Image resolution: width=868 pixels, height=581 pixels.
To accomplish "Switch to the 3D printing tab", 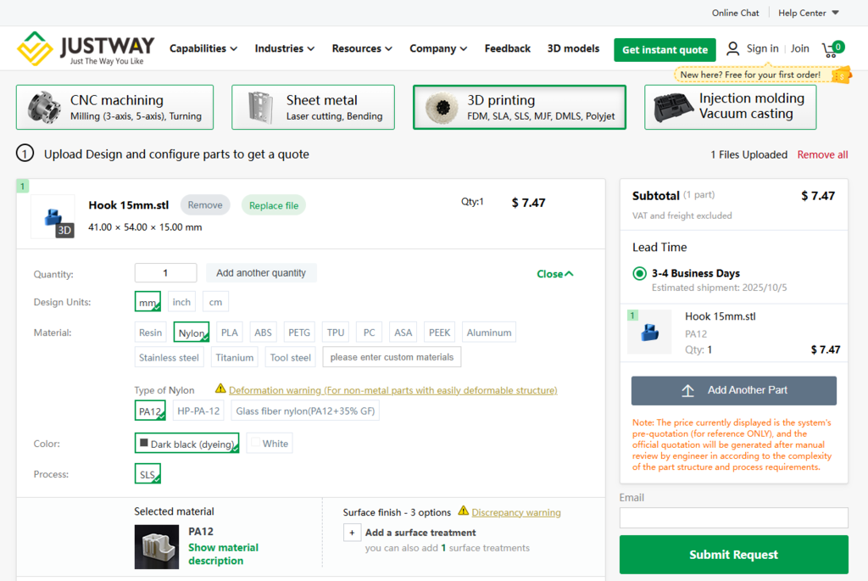I will 519,108.
